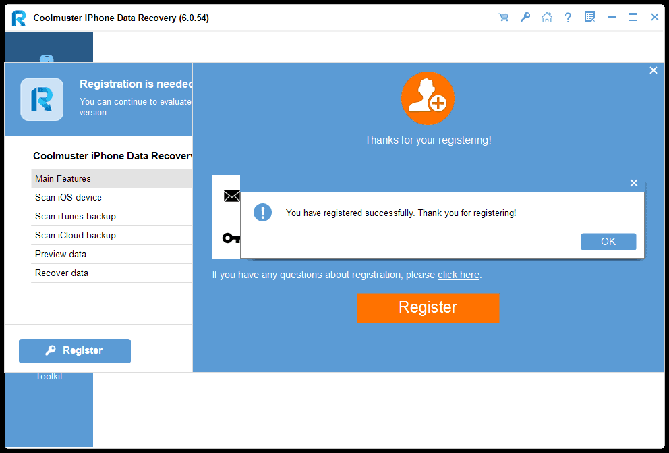Click the 'Coolmuster iPhone Data Recovery (6.0.54)' title bar text
Viewport: 669px width, 453px height.
coord(121,18)
